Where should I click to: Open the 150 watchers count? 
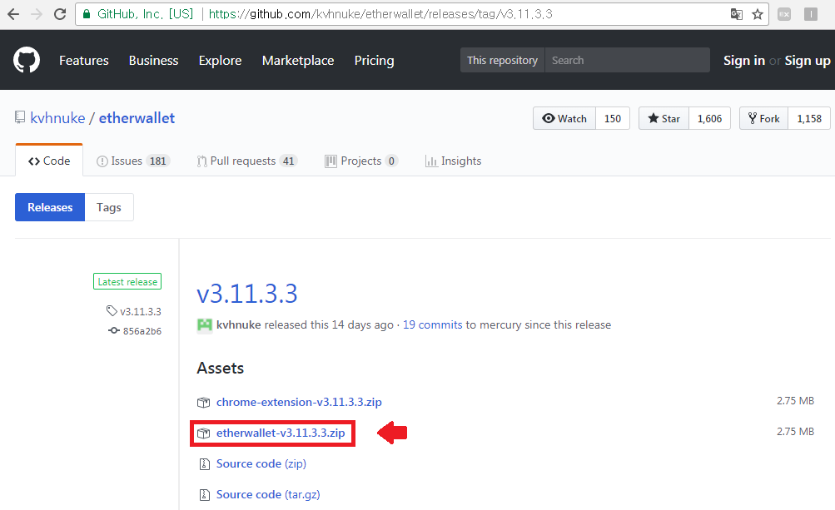coord(613,118)
